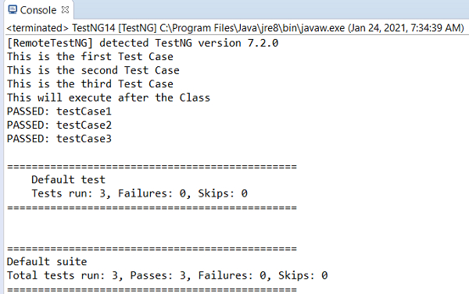Click the terminated TestNG14 launch label
Image resolution: width=469 pixels, height=294 pixels.
tap(81, 28)
